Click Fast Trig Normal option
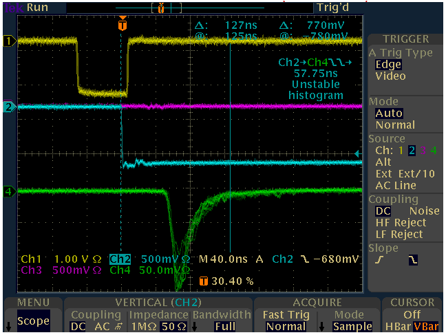The width and height of the screenshot is (446, 335). 286,327
